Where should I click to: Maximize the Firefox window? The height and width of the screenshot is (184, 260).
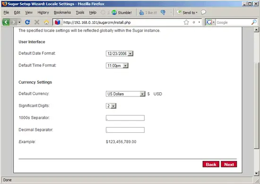coord(250,4)
